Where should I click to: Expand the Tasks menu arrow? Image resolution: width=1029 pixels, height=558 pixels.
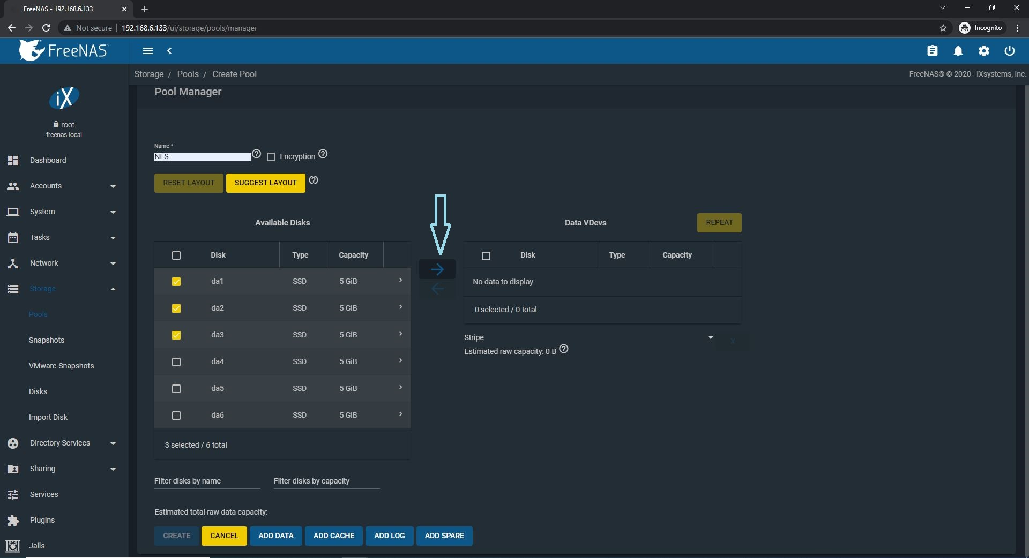click(x=113, y=238)
